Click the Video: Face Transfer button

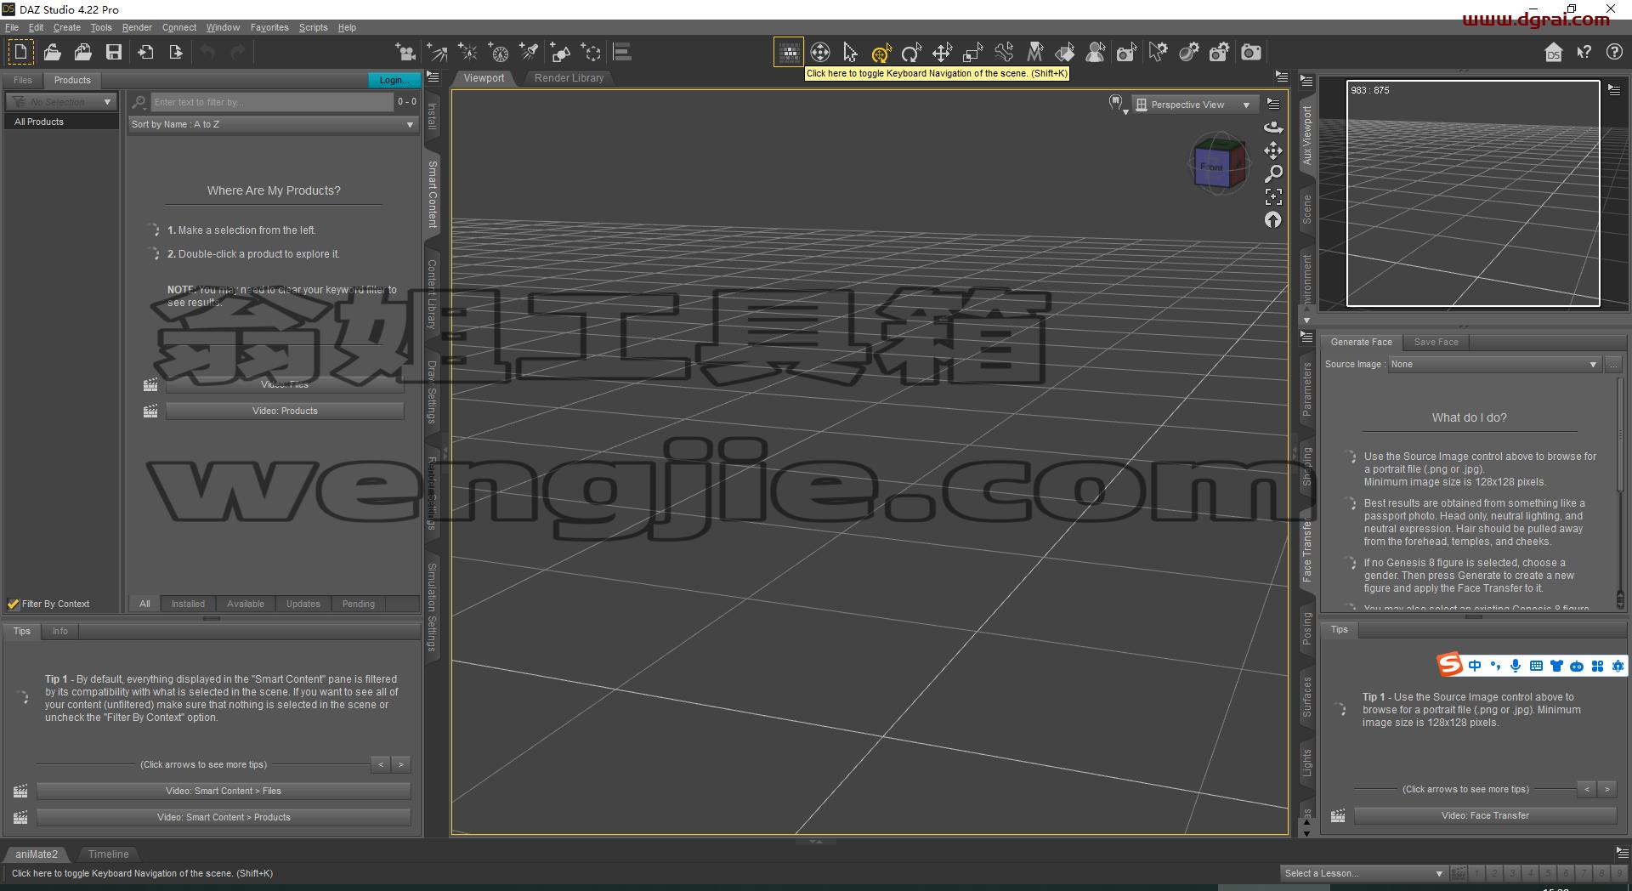(x=1485, y=815)
